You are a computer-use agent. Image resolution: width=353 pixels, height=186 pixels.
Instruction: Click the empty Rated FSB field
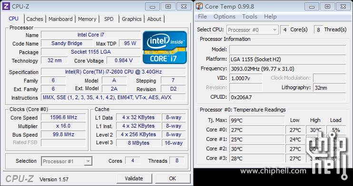[x=63, y=143]
